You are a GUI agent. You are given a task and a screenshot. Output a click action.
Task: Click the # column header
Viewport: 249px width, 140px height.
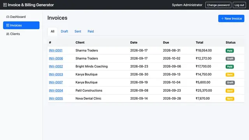pyautogui.click(x=50, y=42)
